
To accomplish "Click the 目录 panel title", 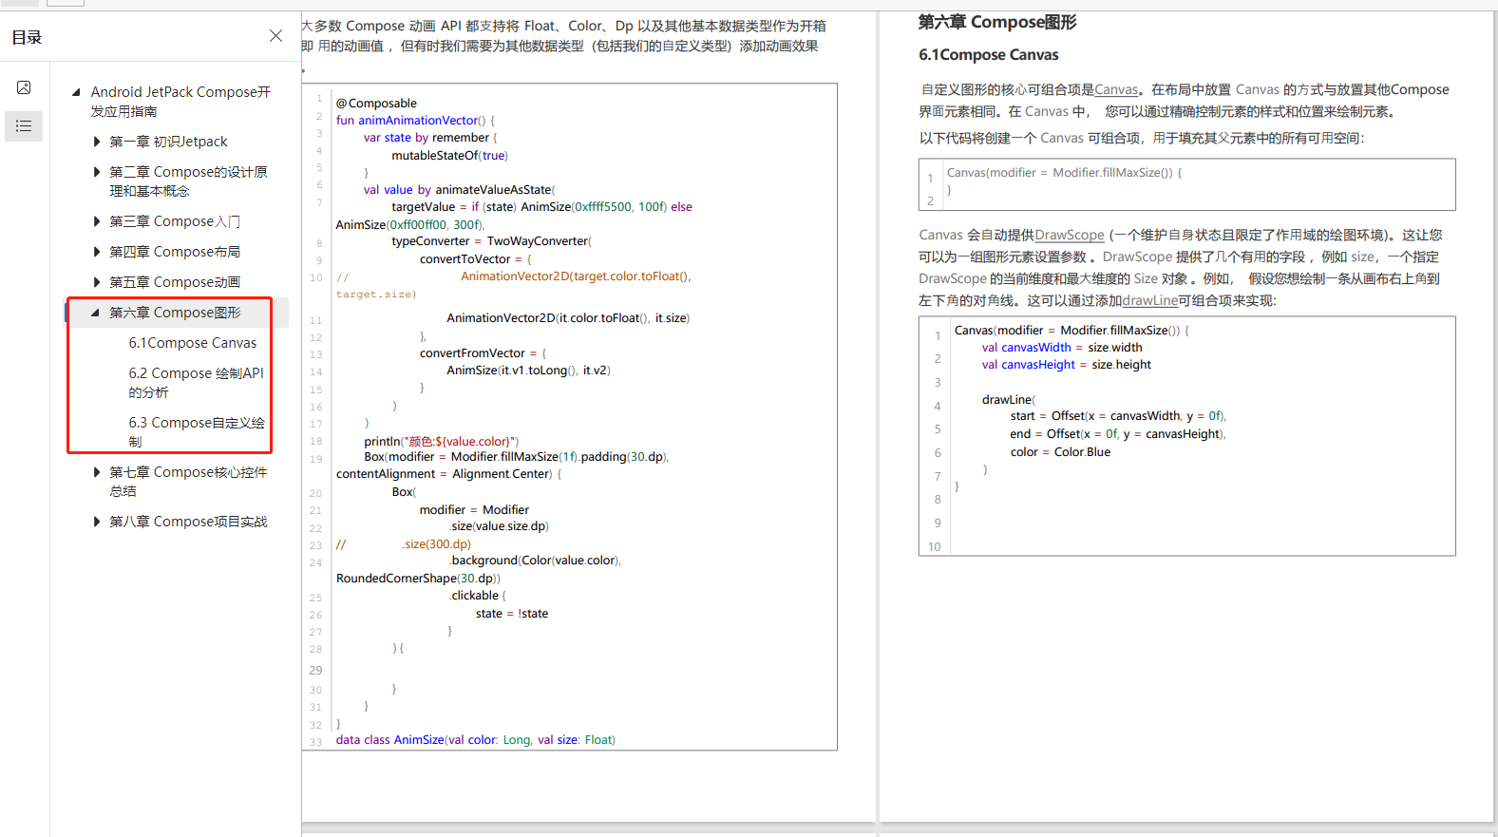I will 27,37.
